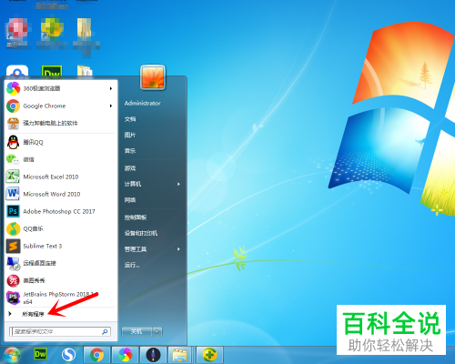Screen dimensions: 455x364
Task: Open Dreamweaver from the taskbar
Action: pyautogui.click(x=40, y=354)
